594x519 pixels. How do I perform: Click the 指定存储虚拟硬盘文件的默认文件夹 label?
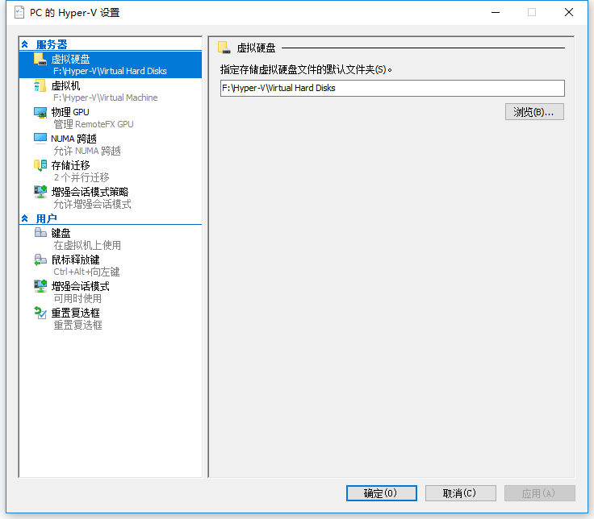tap(305, 69)
